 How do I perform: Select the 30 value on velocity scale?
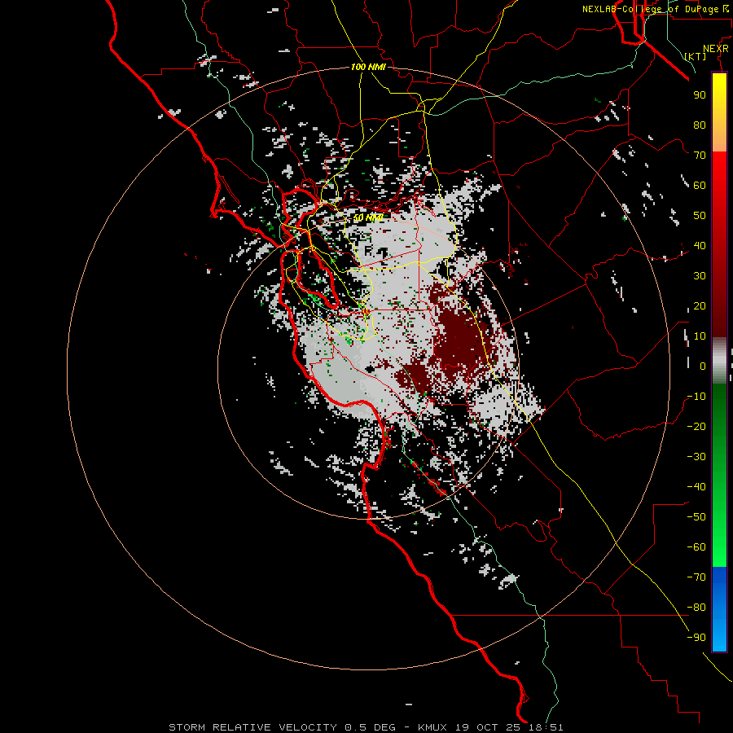[x=700, y=276]
